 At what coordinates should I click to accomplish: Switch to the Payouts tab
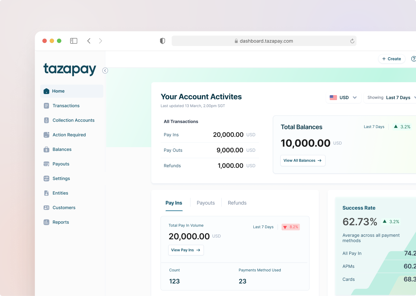pos(206,203)
